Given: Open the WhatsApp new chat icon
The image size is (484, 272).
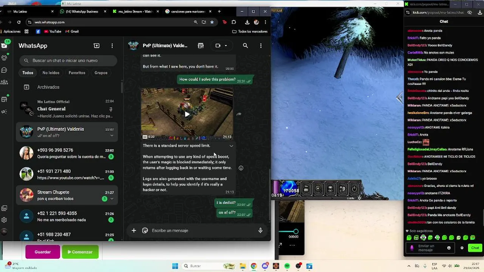Looking at the screenshot, I should 97,46.
